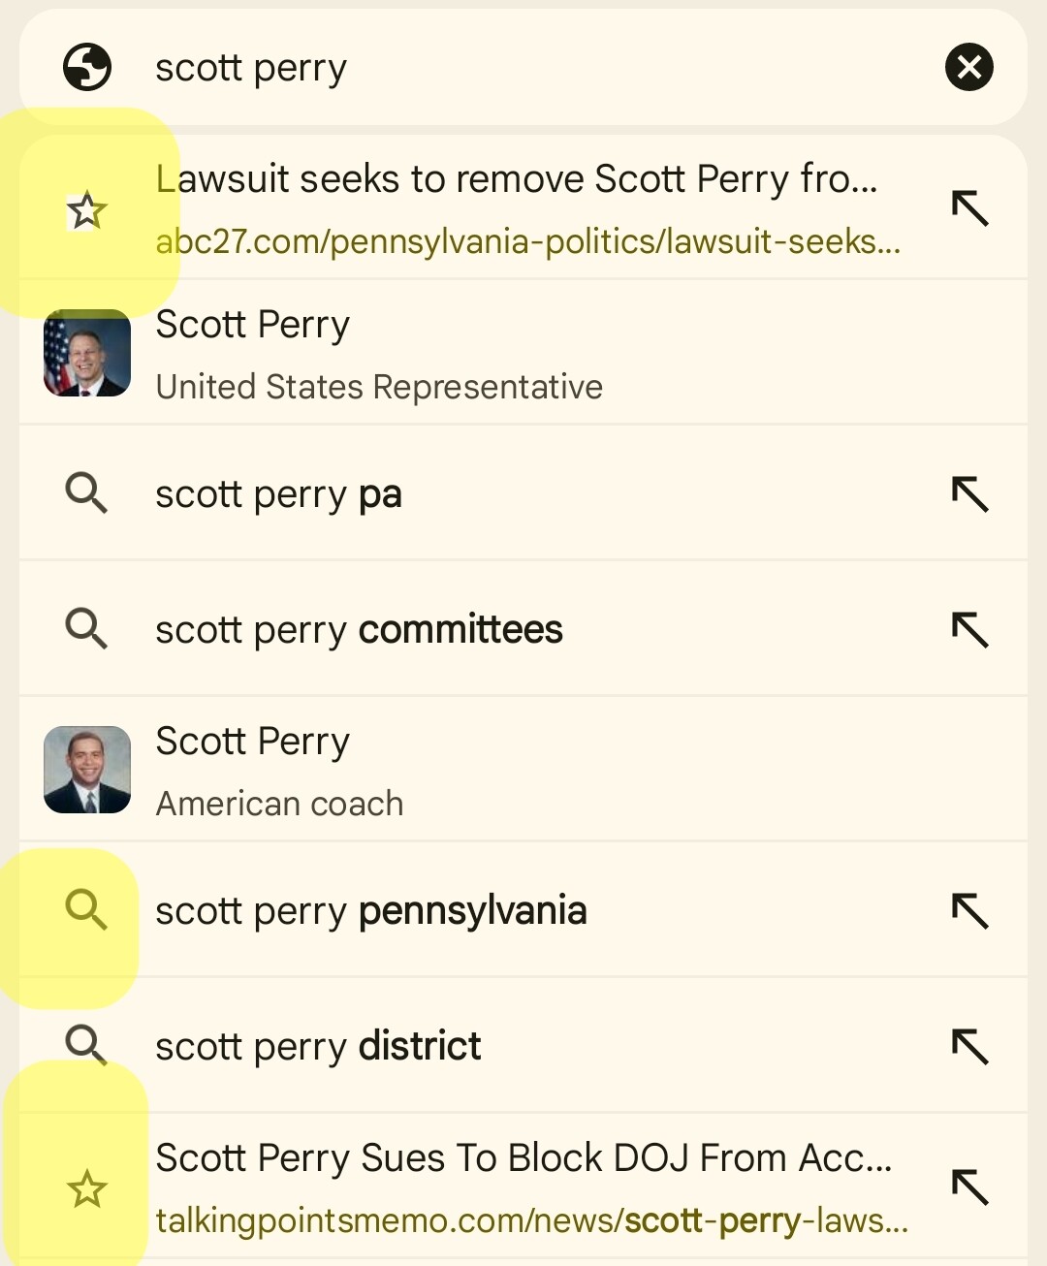Open talkingpointsmemo.com Scott Perry Sues article

point(528,1187)
